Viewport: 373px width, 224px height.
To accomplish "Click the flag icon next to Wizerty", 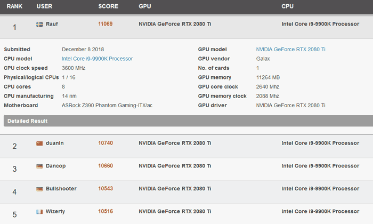I will coord(39,212).
